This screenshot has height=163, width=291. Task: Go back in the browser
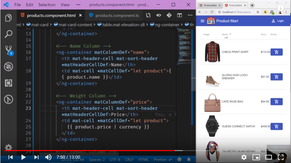(x=200, y=12)
